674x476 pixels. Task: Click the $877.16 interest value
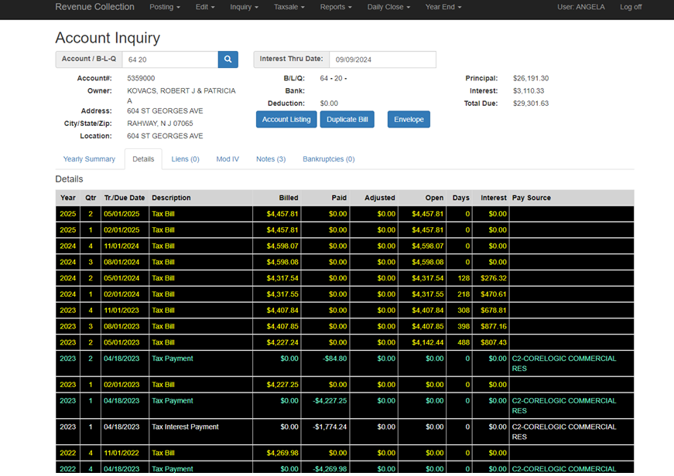[x=494, y=327]
